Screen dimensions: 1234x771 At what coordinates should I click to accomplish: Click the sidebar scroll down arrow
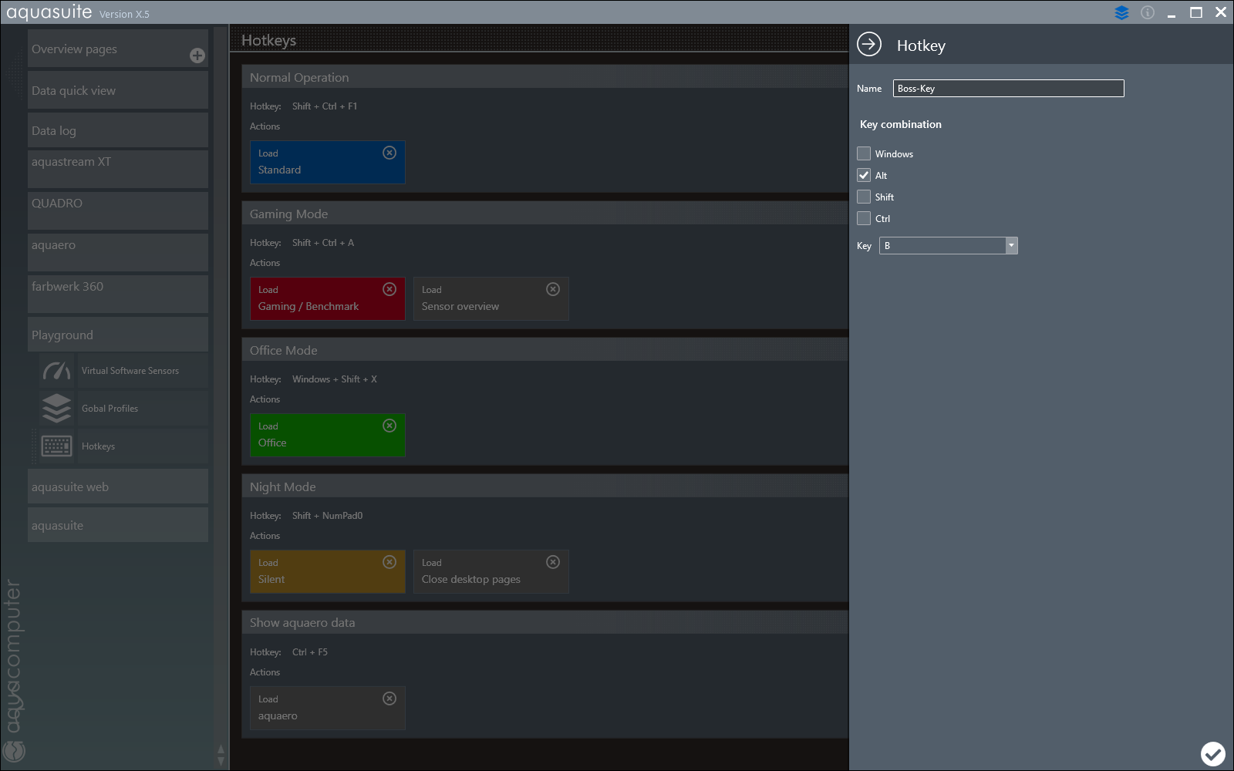221,762
